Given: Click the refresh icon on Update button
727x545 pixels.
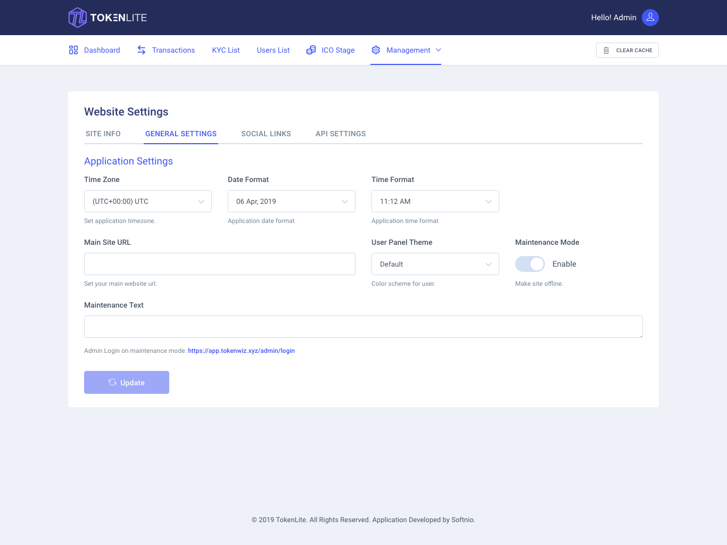Looking at the screenshot, I should coord(112,382).
